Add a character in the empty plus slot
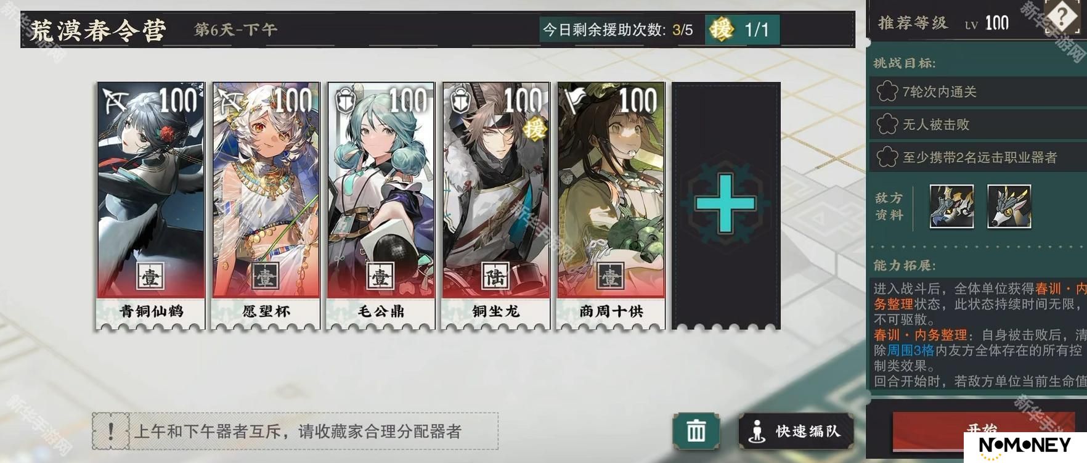 point(726,205)
